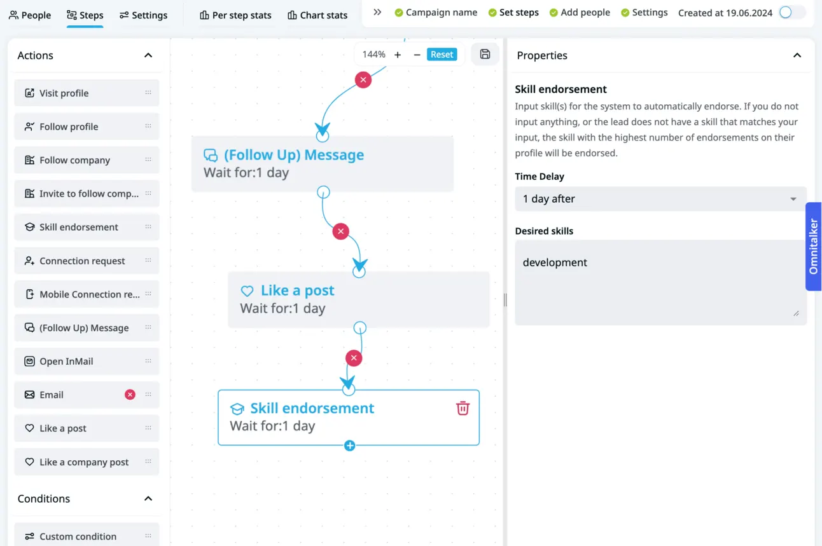Delete the Skill endorsement step via trash icon
Screen dimensions: 822x546
coord(463,408)
